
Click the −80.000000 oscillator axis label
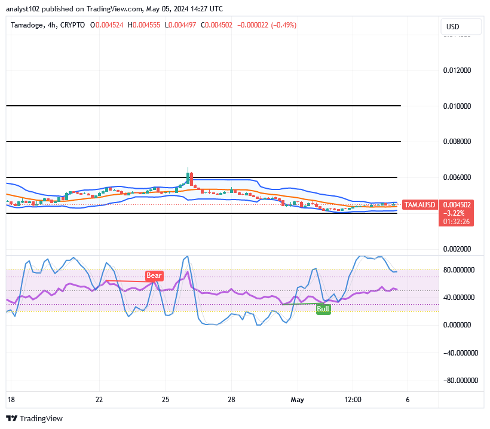click(x=461, y=380)
